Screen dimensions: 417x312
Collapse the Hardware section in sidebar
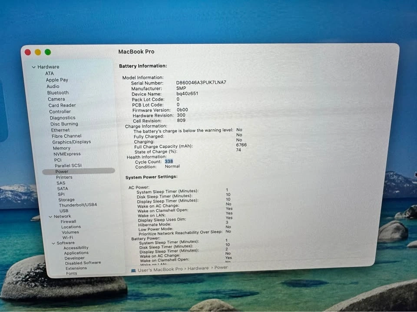tap(33, 67)
